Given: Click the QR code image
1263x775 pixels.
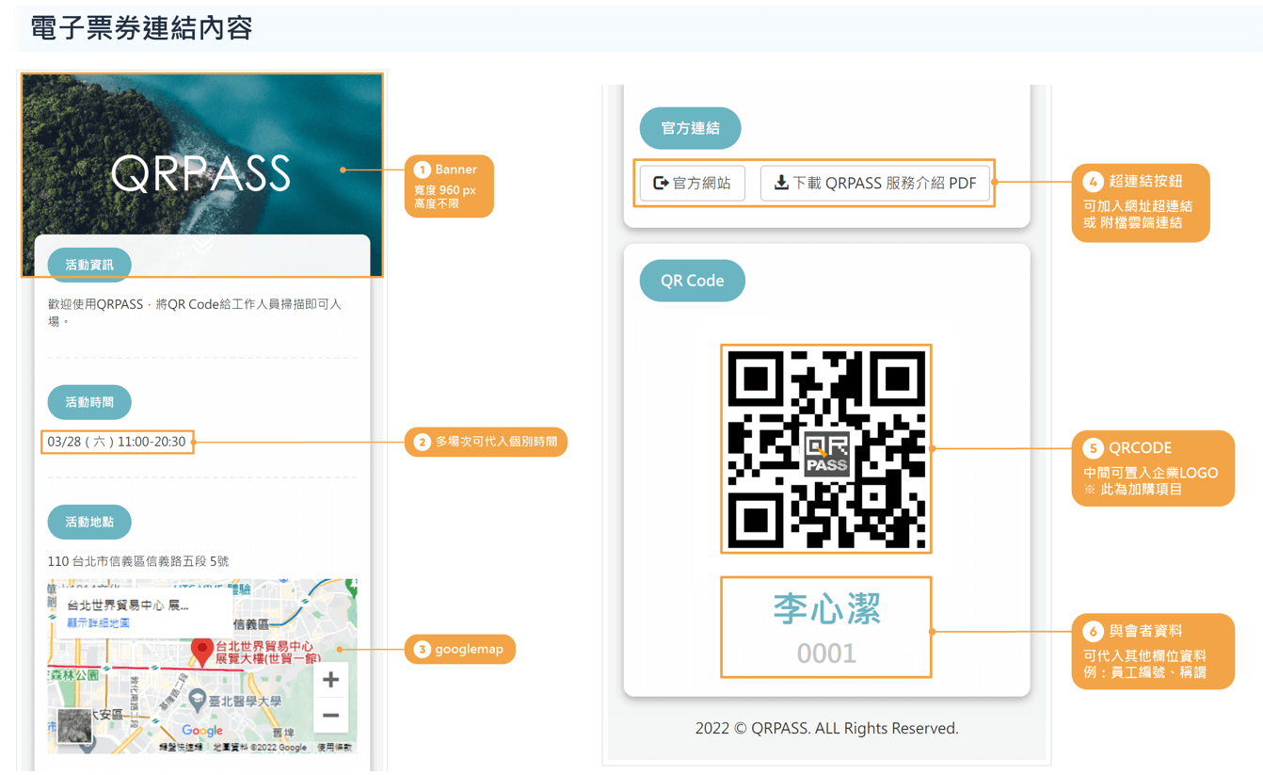Looking at the screenshot, I should (x=826, y=448).
